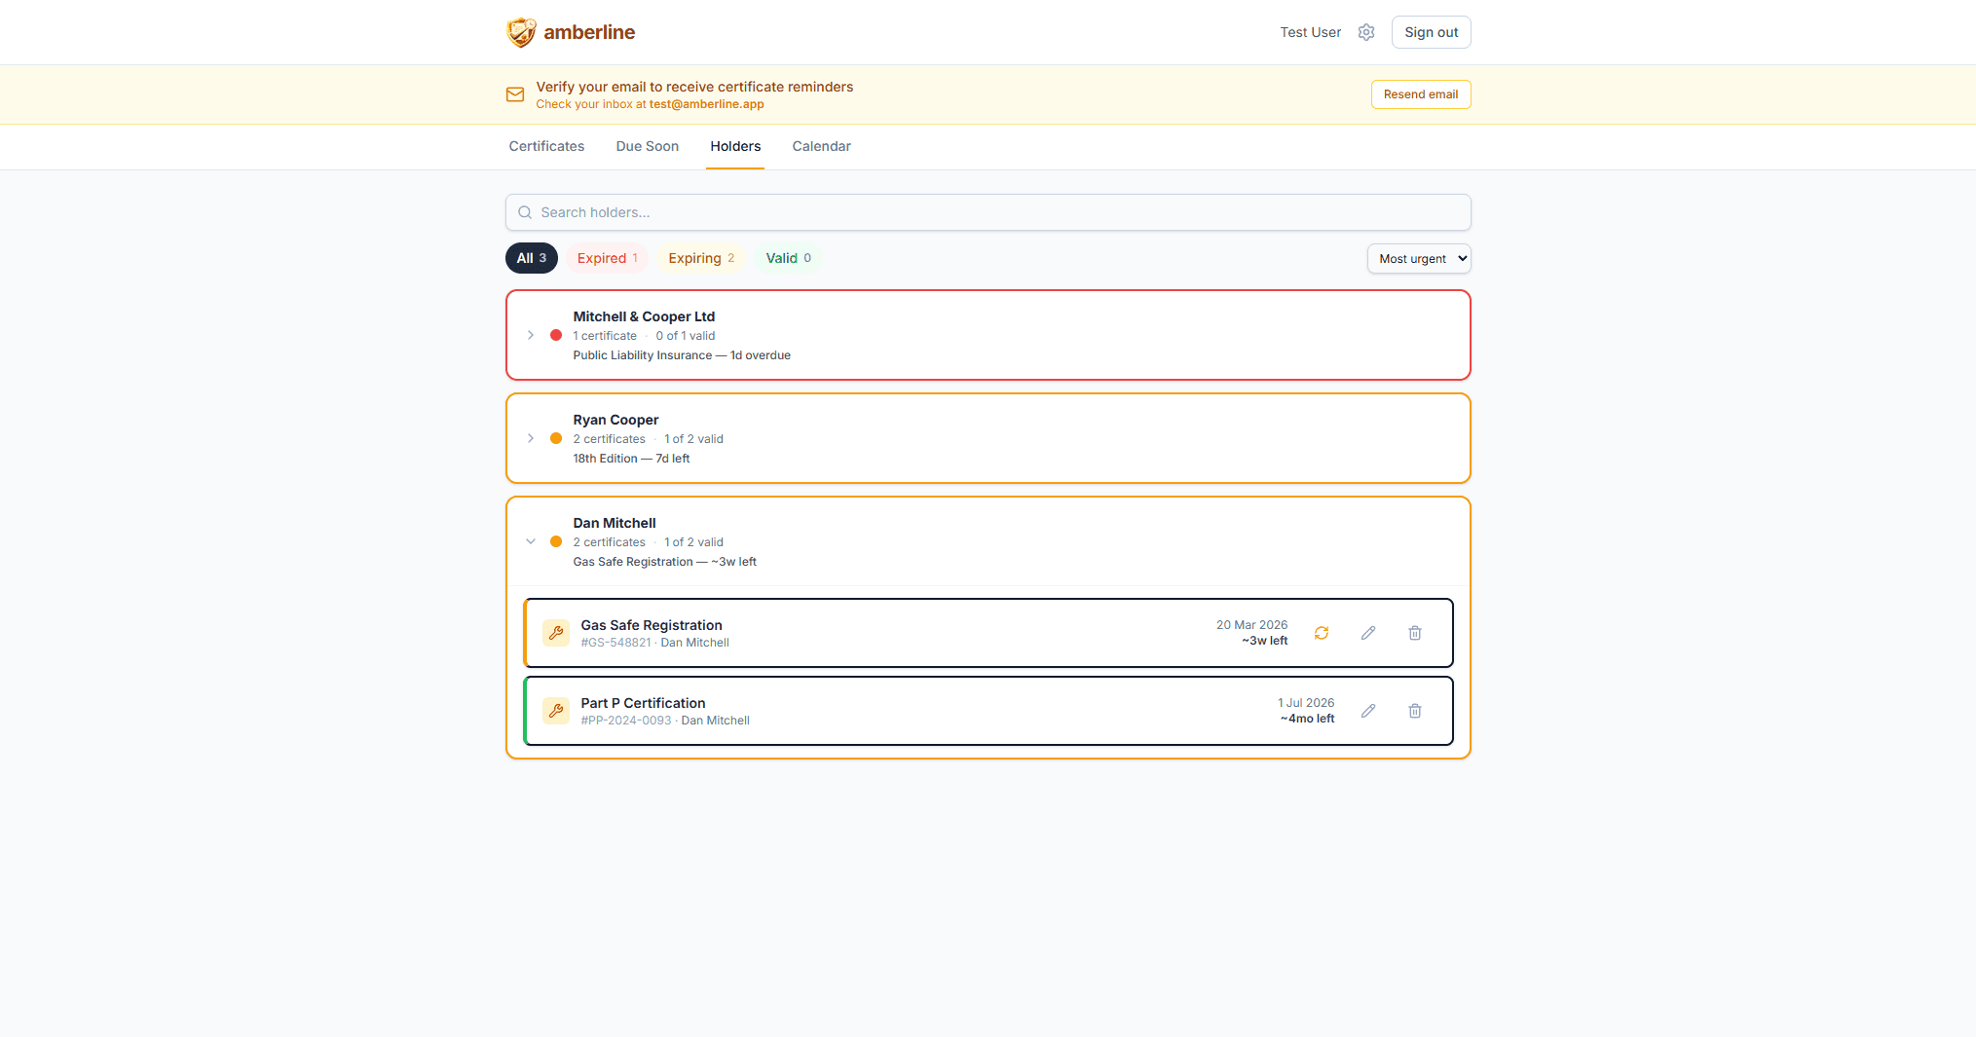Click the wrench icon on Gas Safe Registration

point(556,633)
